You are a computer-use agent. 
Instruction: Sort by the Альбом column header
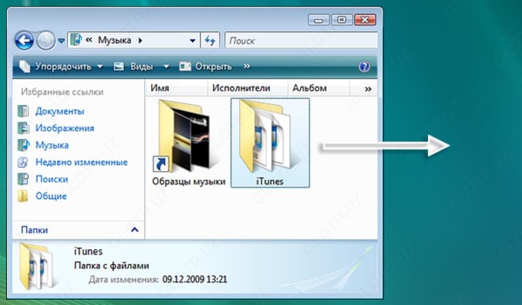318,88
